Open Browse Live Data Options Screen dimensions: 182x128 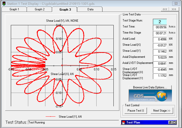click(x=150, y=87)
